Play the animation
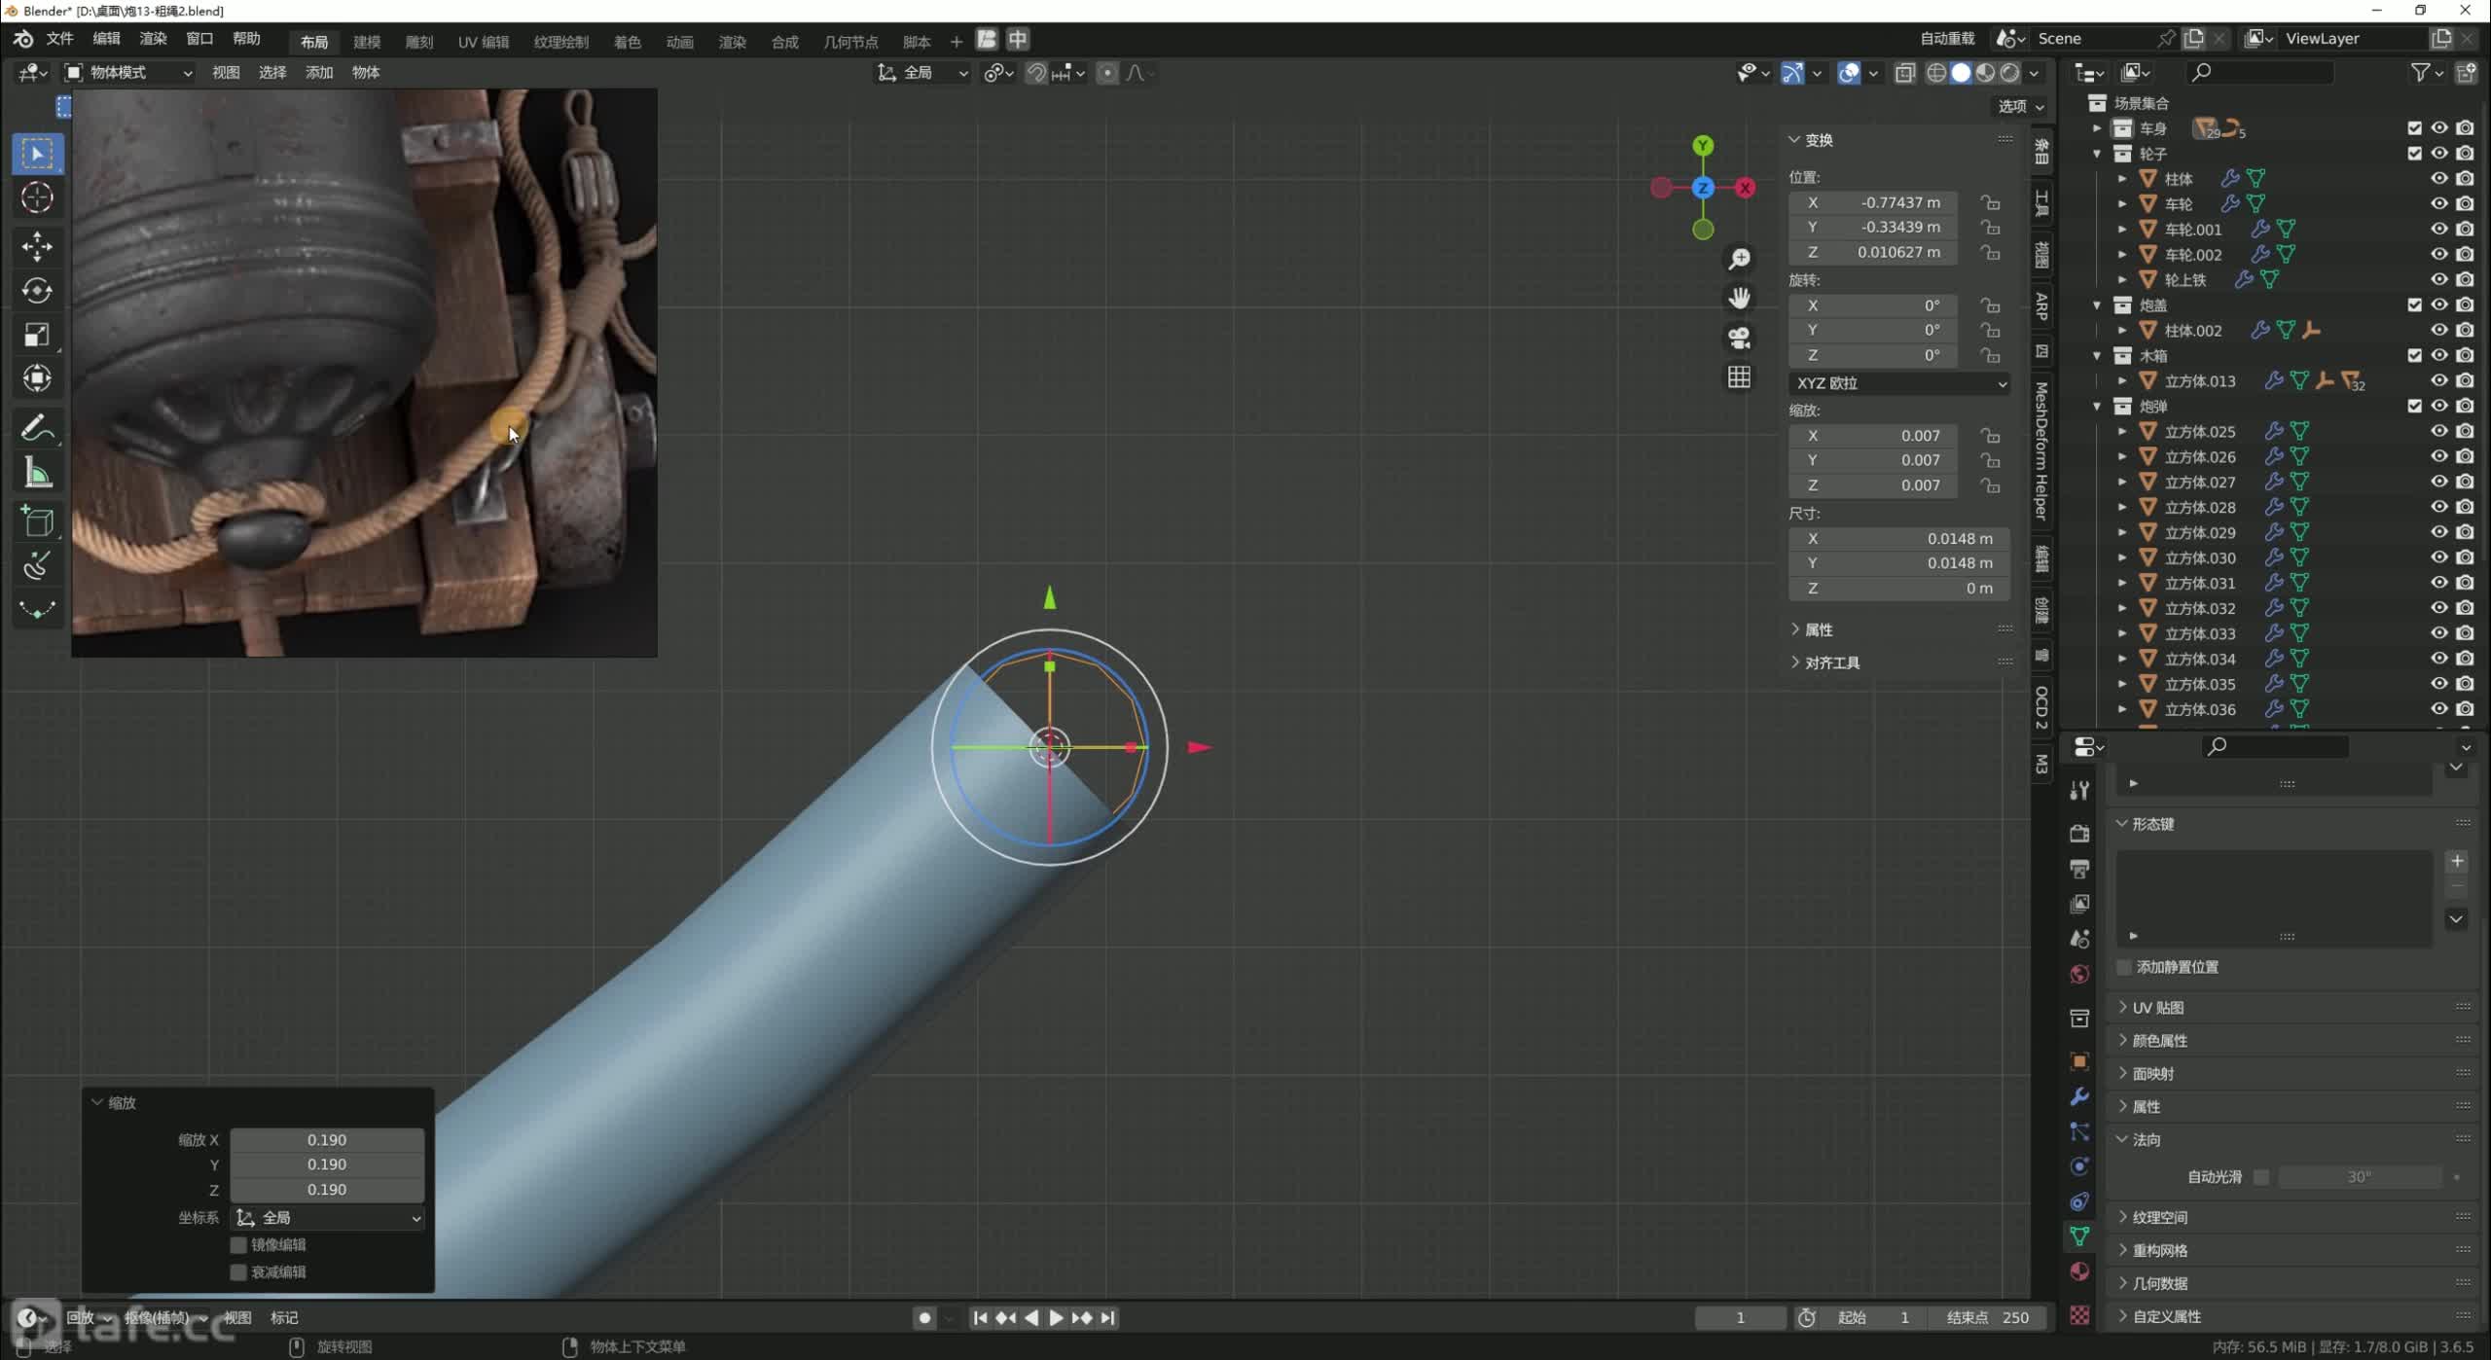 1056,1318
